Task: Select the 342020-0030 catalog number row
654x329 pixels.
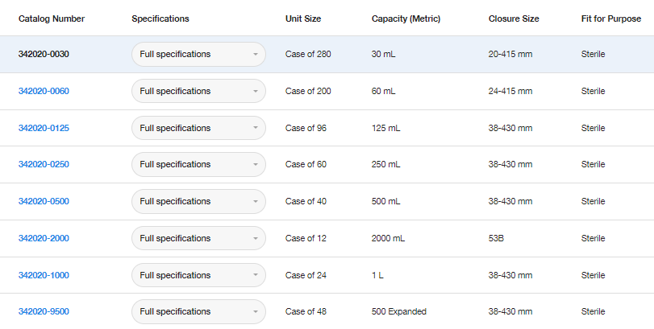Action: (44, 55)
